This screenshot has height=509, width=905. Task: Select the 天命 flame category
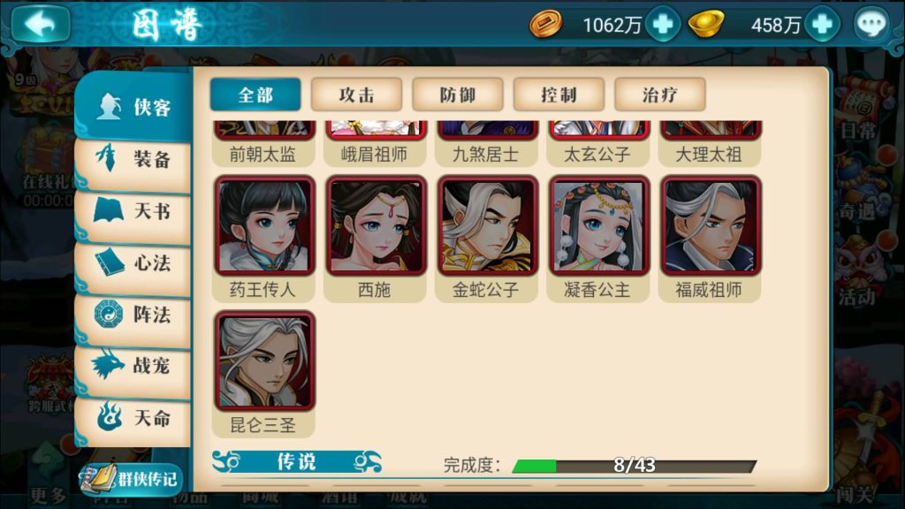[133, 418]
